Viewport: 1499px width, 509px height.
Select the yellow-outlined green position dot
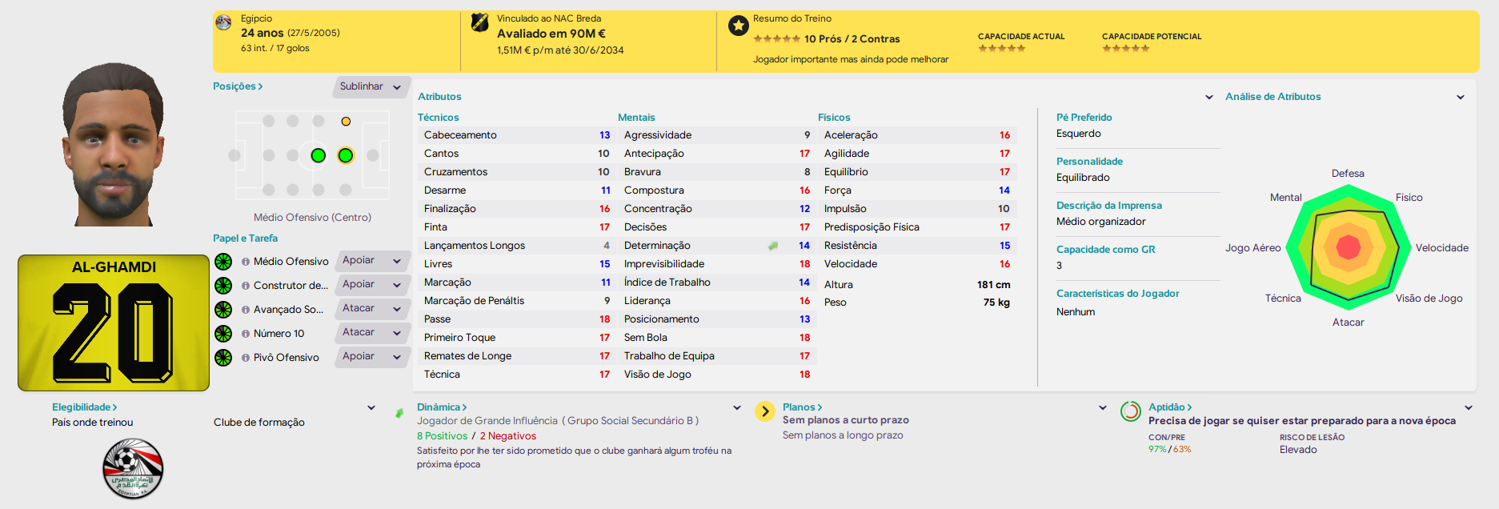[x=346, y=155]
